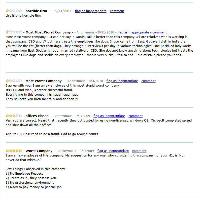The image size is (206, 198).
Task: Click star rating beside 'Most Worst Company' 8/3/2010
Action: coord(14,81)
